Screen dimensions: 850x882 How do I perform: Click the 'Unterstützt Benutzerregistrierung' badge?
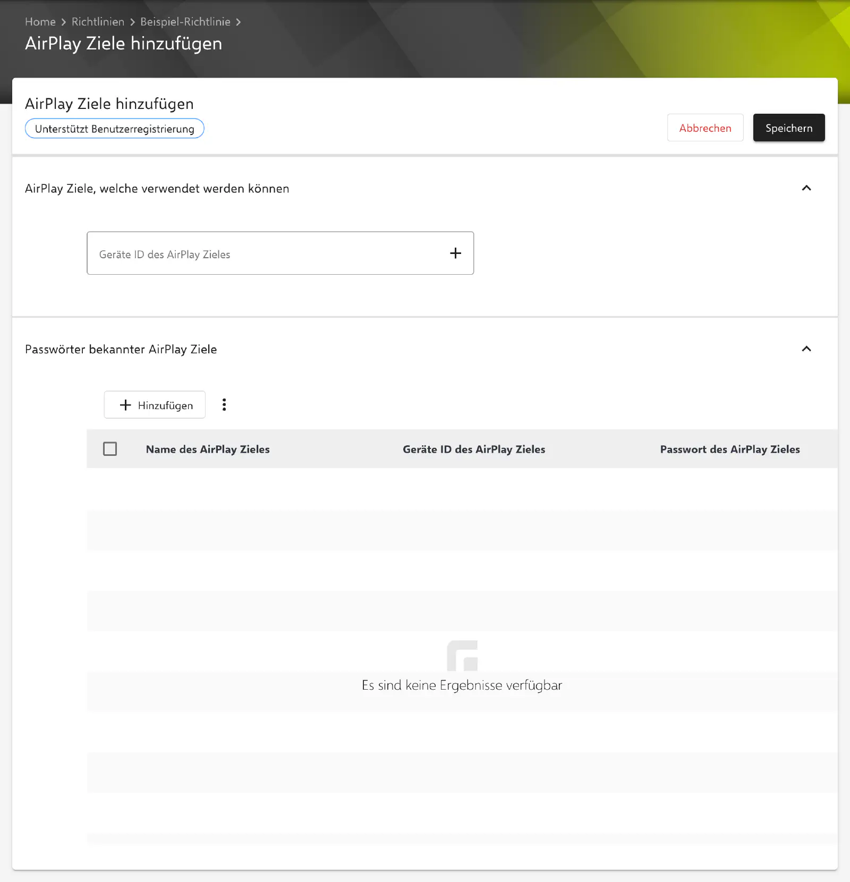(x=115, y=129)
